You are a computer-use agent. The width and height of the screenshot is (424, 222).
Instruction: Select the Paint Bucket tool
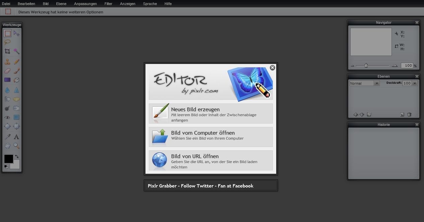pyautogui.click(x=16, y=80)
